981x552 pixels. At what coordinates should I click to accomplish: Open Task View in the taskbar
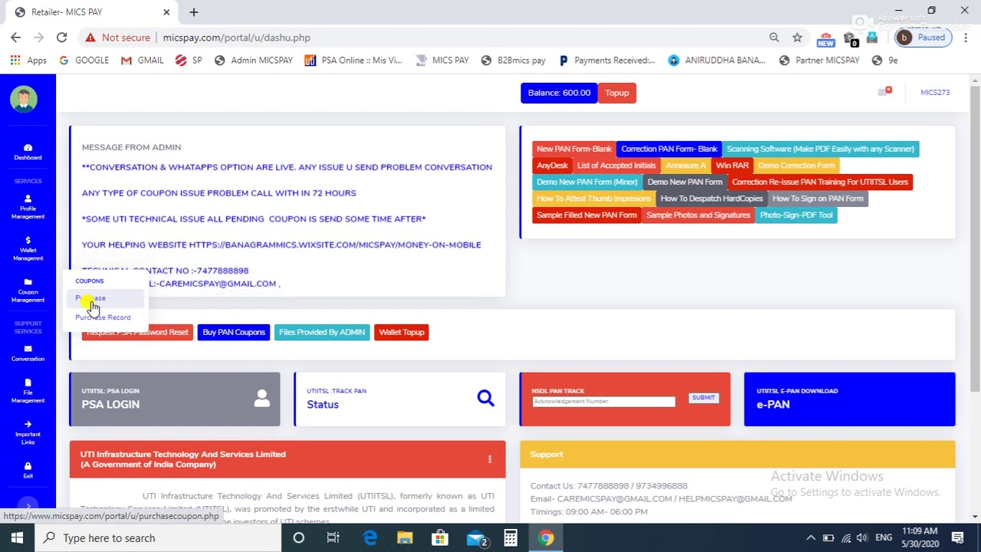tap(333, 538)
